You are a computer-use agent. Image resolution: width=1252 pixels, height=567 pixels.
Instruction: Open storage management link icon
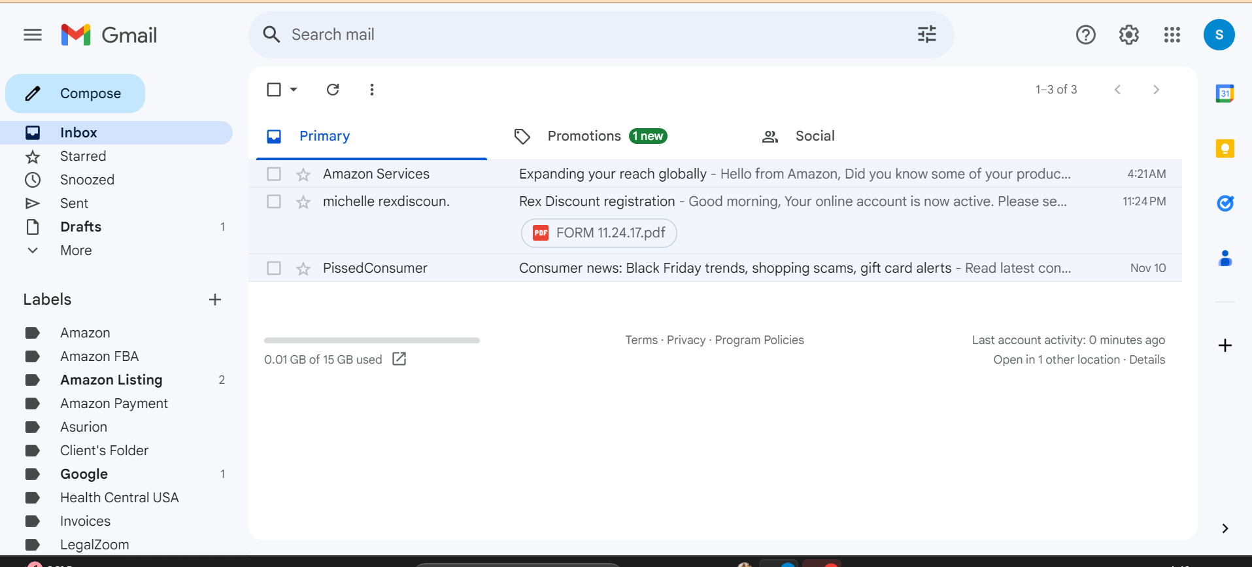click(x=399, y=358)
